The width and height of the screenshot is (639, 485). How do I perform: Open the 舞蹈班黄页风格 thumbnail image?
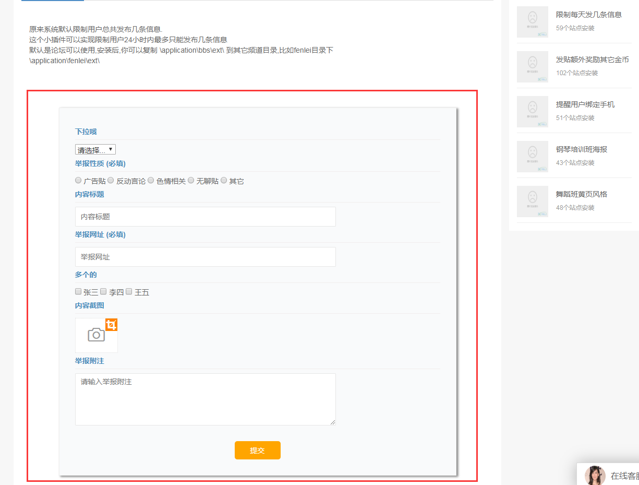(x=532, y=202)
